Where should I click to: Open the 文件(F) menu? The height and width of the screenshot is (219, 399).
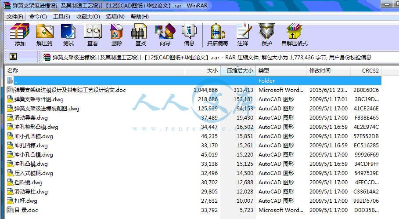click(15, 17)
